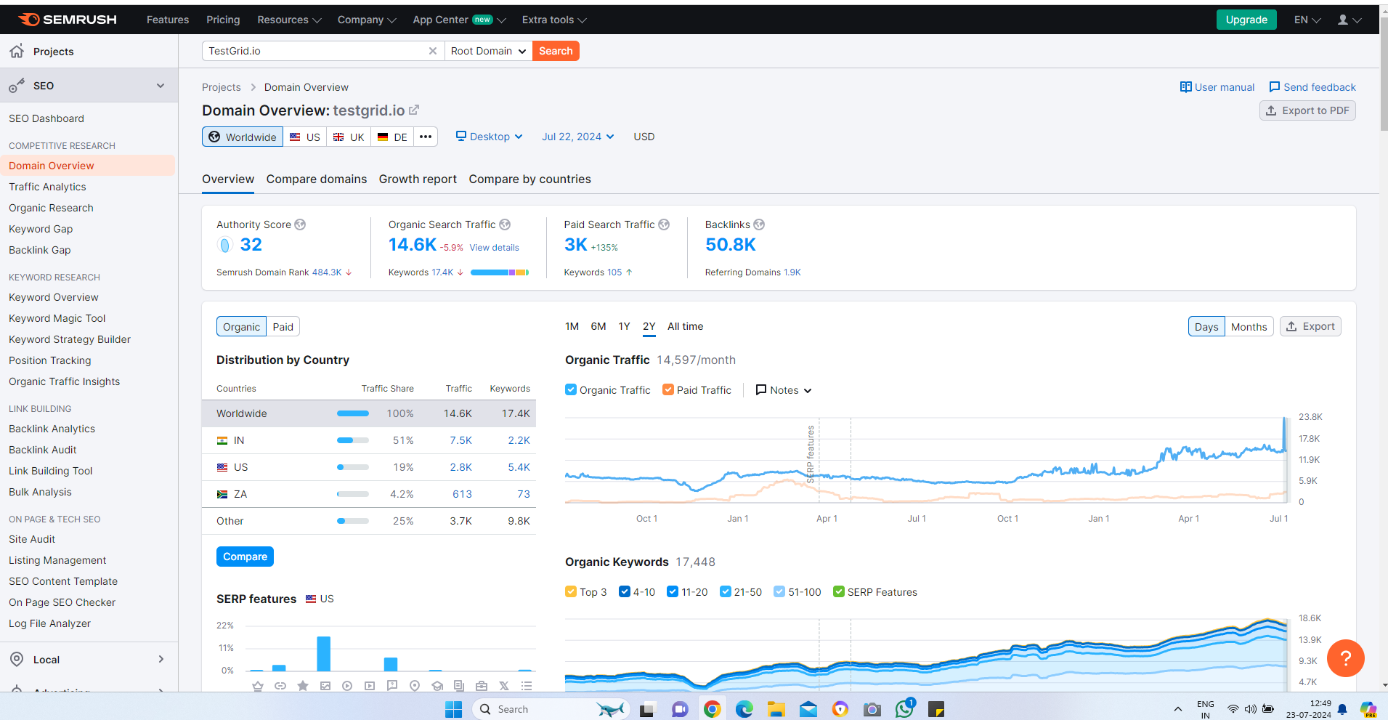Screen dimensions: 1388x720
Task: Click the Windows Start button
Action: [453, 709]
